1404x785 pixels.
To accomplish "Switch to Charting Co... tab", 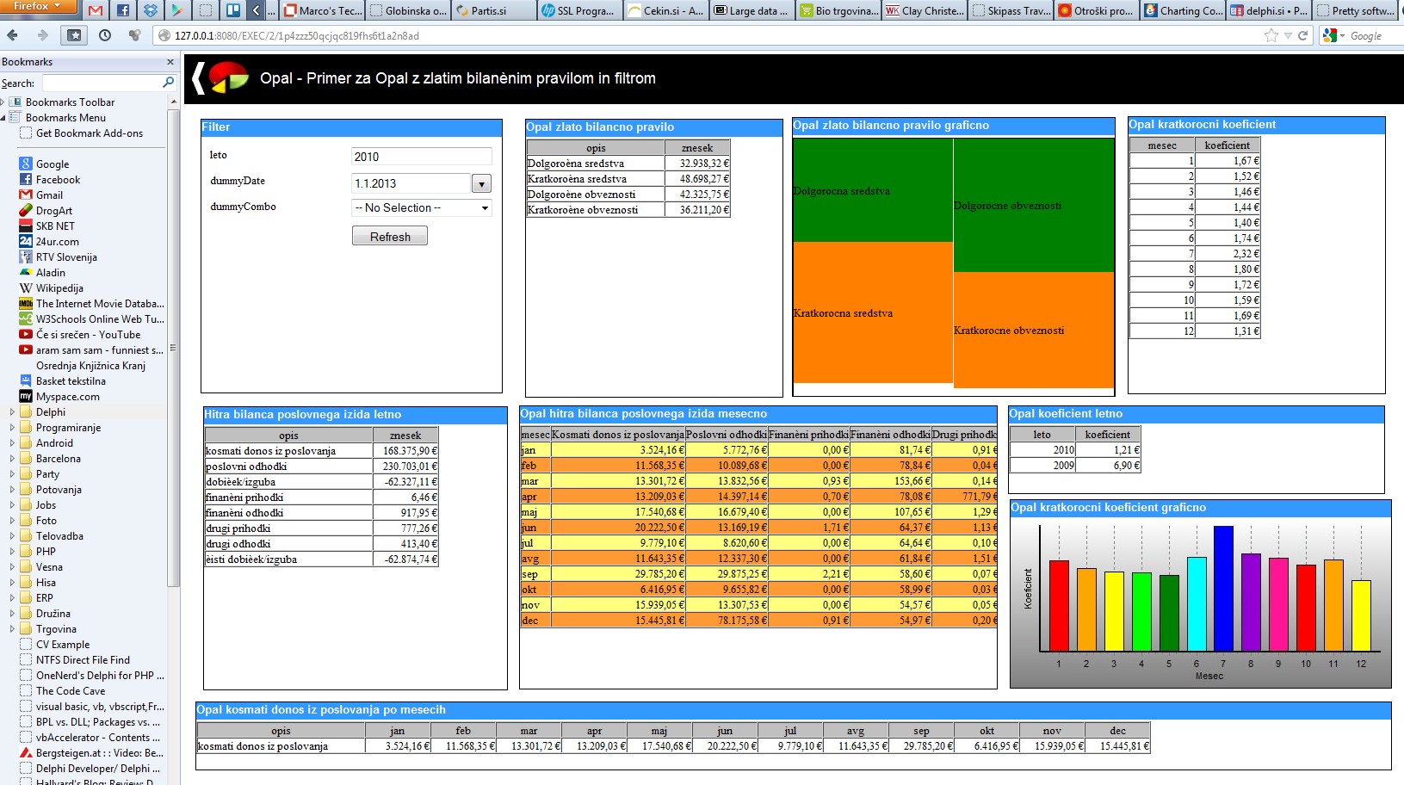I will click(1183, 10).
